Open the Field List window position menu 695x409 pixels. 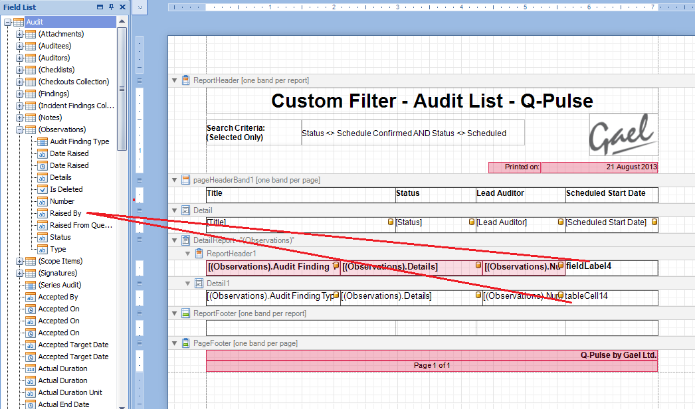coord(100,7)
